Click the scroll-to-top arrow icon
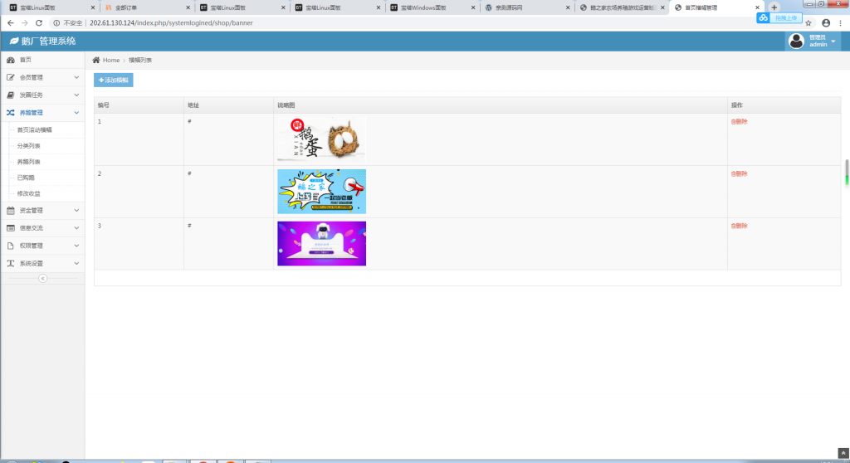This screenshot has width=850, height=463. tap(843, 452)
